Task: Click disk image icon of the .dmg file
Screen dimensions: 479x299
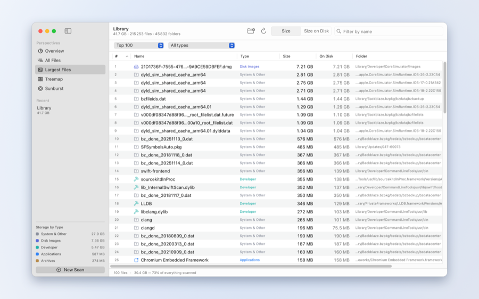Action: 136,67
